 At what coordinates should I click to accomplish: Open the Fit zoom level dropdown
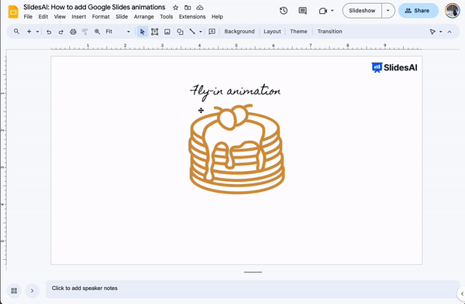click(118, 32)
